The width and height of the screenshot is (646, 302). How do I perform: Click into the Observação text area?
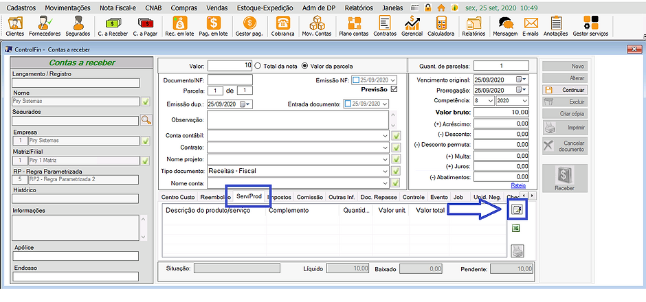point(298,119)
